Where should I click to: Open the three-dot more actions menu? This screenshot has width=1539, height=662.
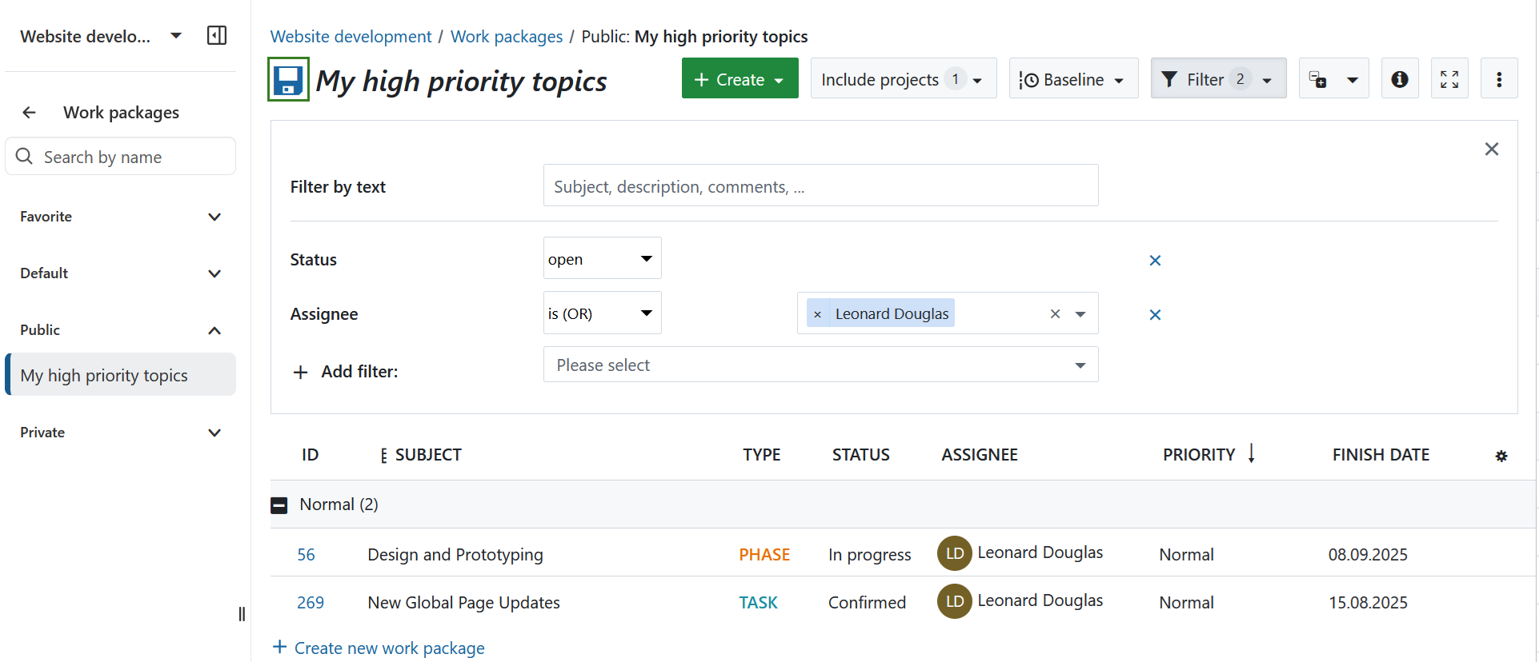coord(1498,79)
